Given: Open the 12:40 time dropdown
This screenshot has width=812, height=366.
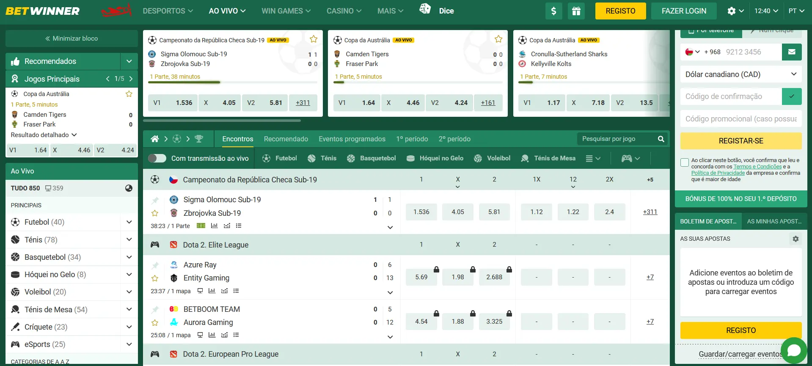Looking at the screenshot, I should [766, 11].
